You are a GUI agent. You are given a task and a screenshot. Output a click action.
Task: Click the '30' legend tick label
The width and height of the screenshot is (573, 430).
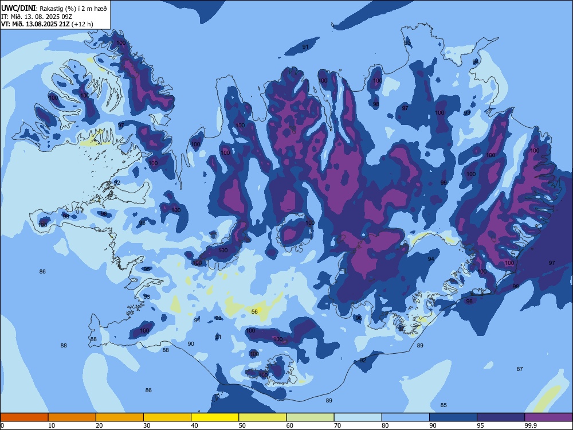[x=147, y=425]
